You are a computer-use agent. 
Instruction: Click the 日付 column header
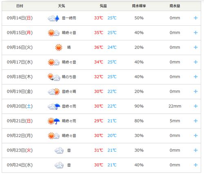(20, 6)
